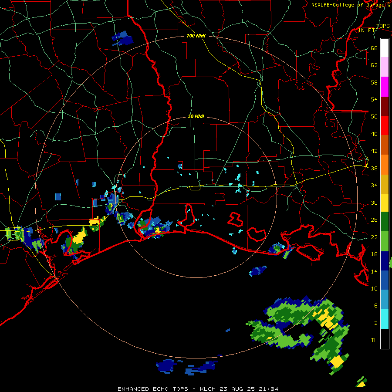The height and width of the screenshot is (392, 392).
Task: Click the (K FT) units label
Action: [368, 30]
